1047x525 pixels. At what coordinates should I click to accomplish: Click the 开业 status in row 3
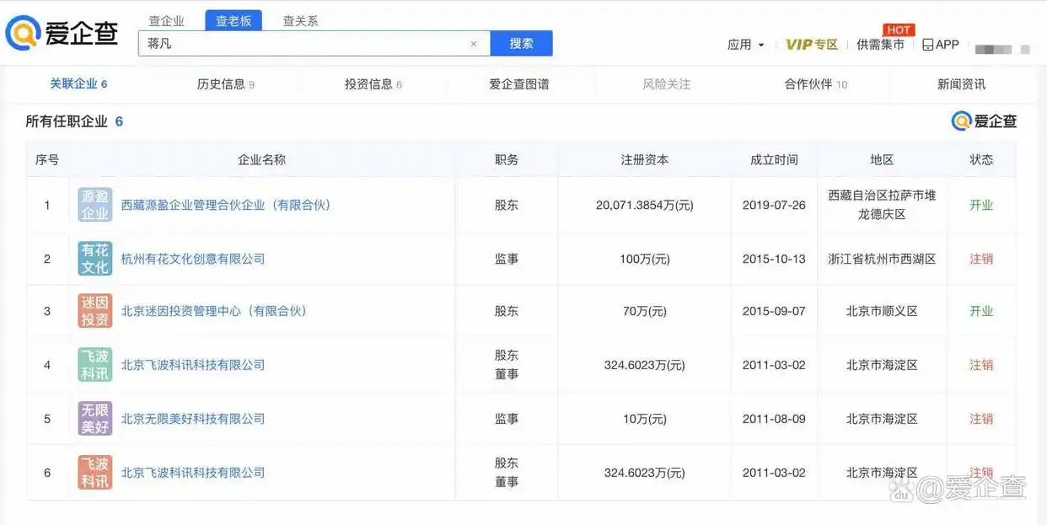pos(981,311)
